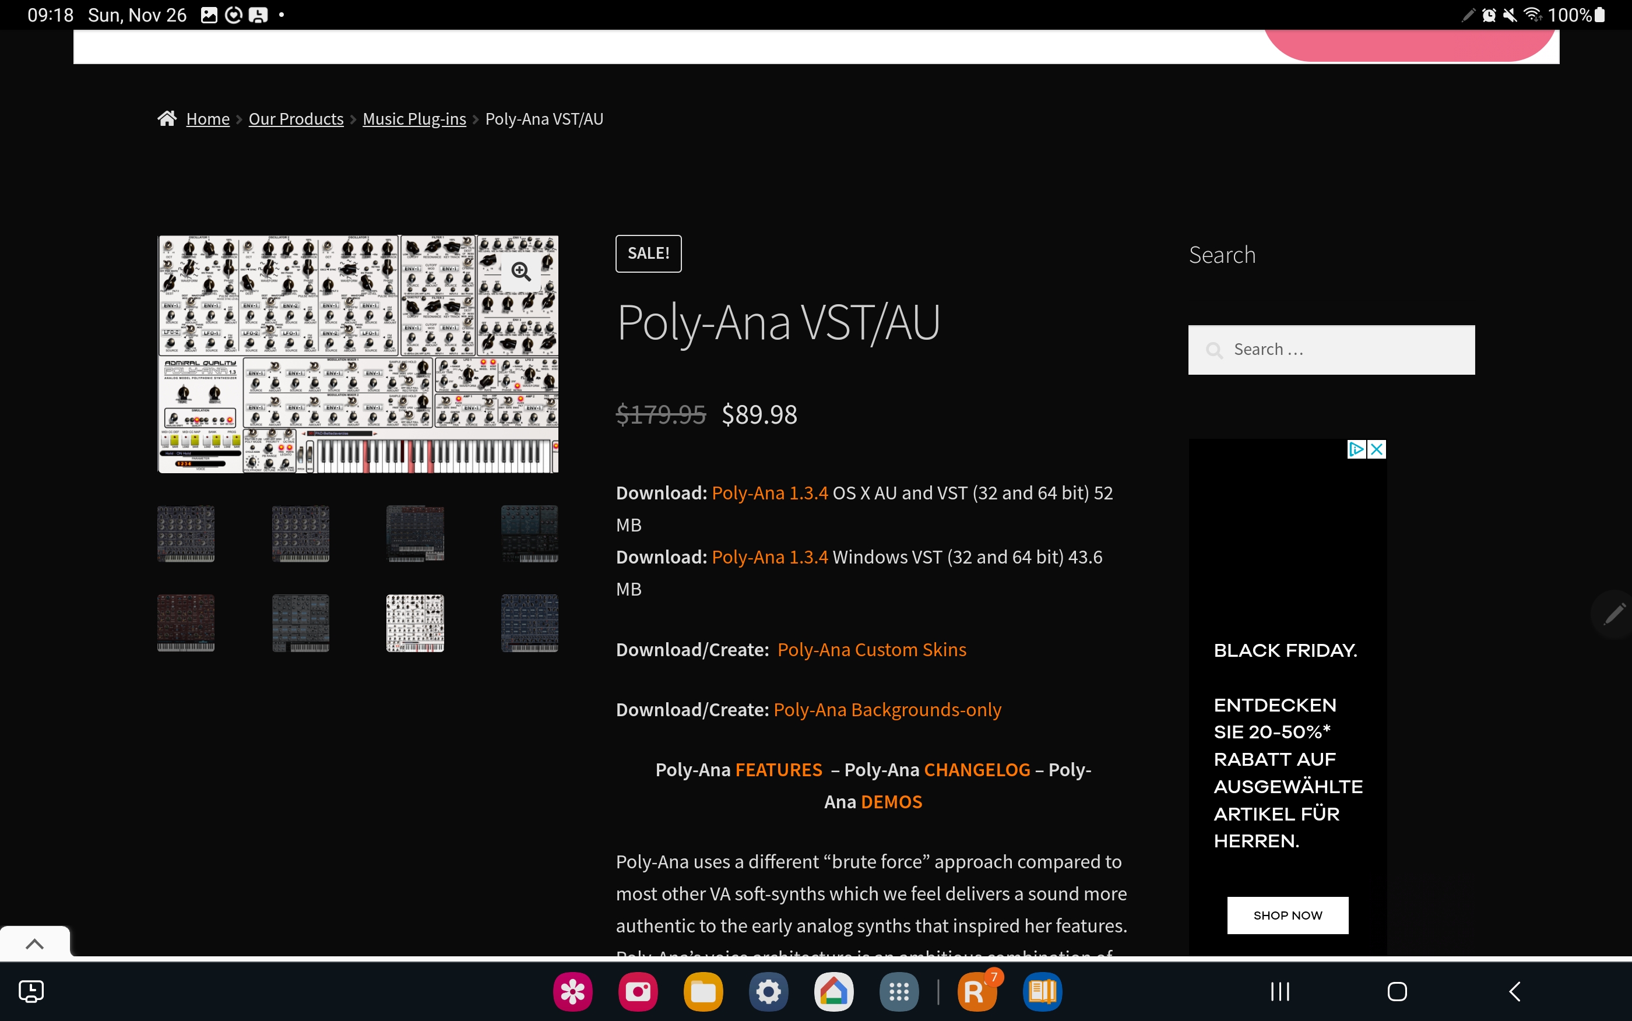
Task: Select the dark blue skin thumbnail in bottom row
Action: (529, 622)
